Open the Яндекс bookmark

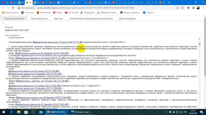click(x=58, y=13)
